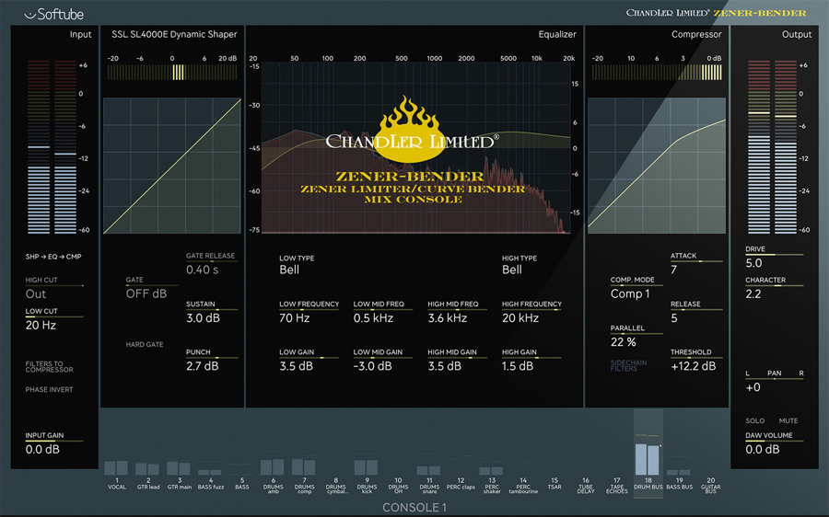Select channel 11 DRUMS snare
The image size is (829, 517).
coord(428,486)
